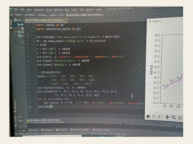Expand left hidden run toolbar chevron
Viewport: 193px width, 144px height.
pyautogui.click(x=20, y=127)
